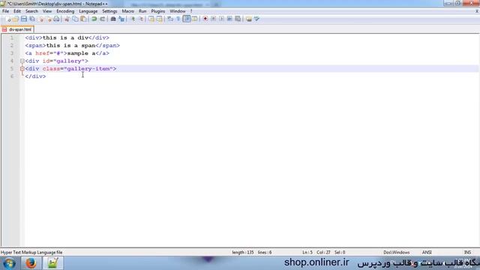480x270 pixels.
Task: Open the Plugins menu
Action: pyautogui.click(x=158, y=11)
